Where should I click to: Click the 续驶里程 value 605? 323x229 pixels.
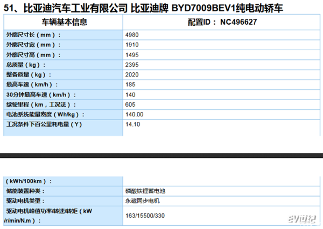pos(130,105)
